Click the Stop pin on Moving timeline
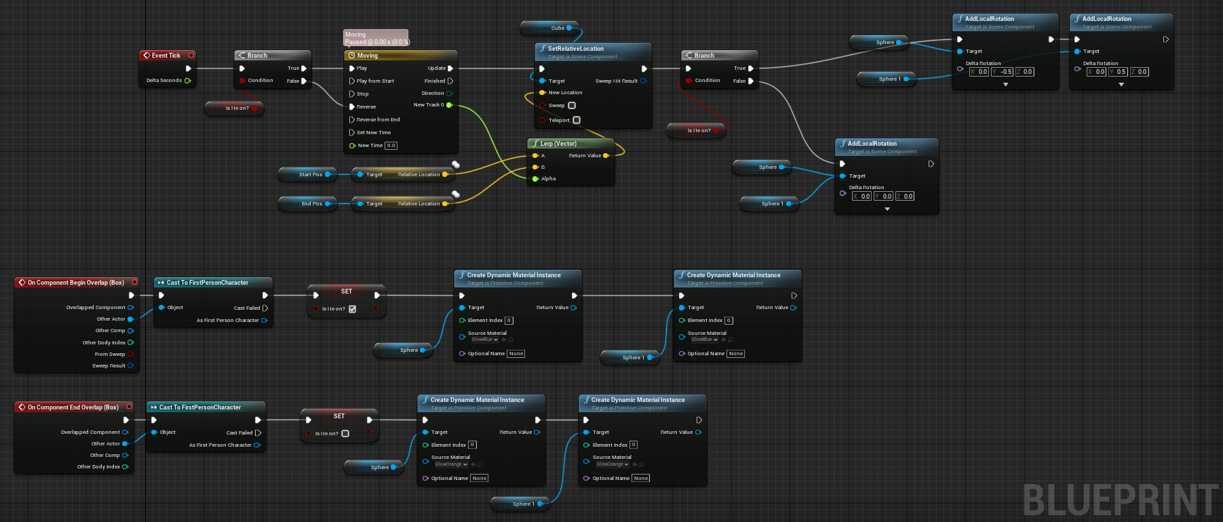Screen dimensions: 1223x522 click(x=351, y=94)
